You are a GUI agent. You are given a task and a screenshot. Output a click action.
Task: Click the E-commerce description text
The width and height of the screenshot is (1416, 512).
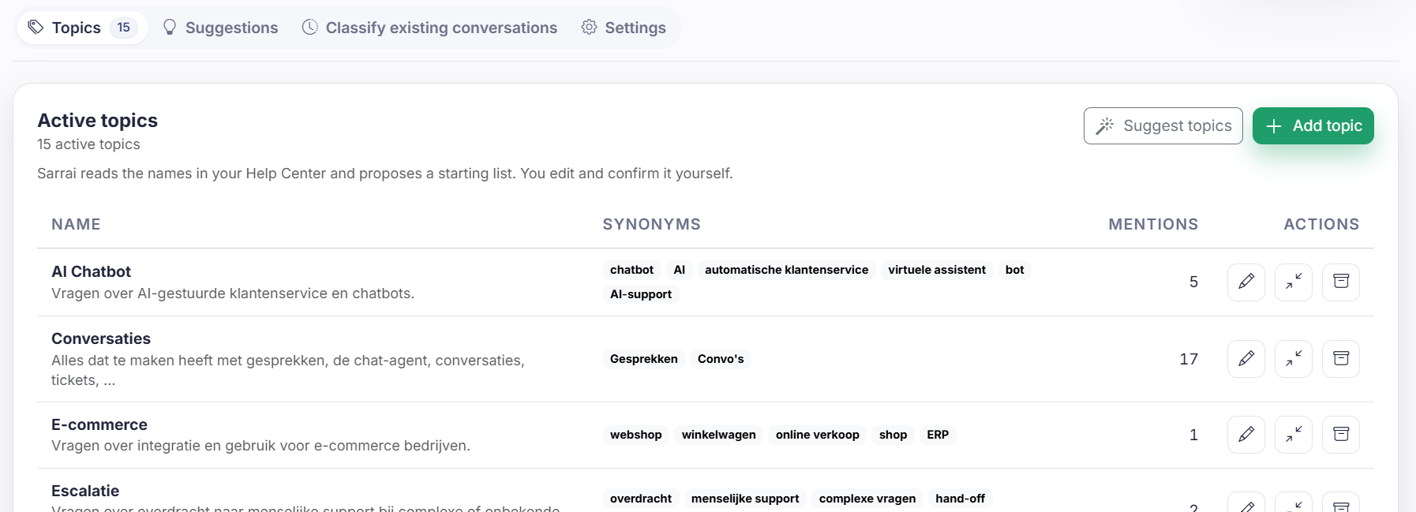pyautogui.click(x=260, y=446)
